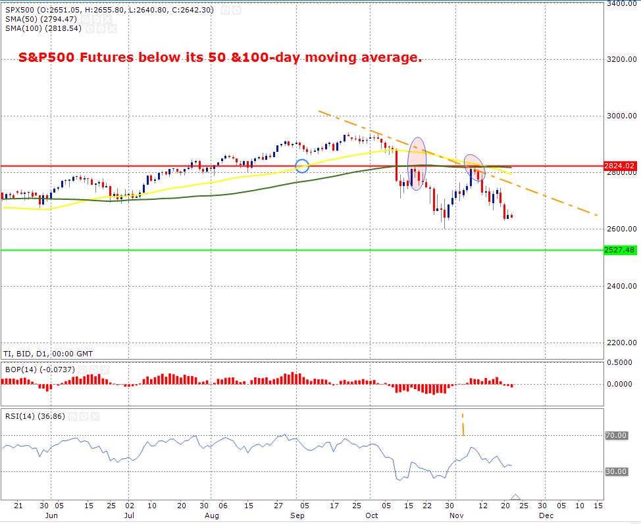Click the SPX500 OHLC label text
Screen dimensions: 641x524
pyautogui.click(x=109, y=10)
